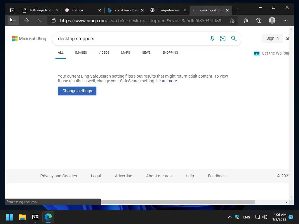This screenshot has width=299, height=224.
Task: Stop loading the page
Action: [x=39, y=20]
